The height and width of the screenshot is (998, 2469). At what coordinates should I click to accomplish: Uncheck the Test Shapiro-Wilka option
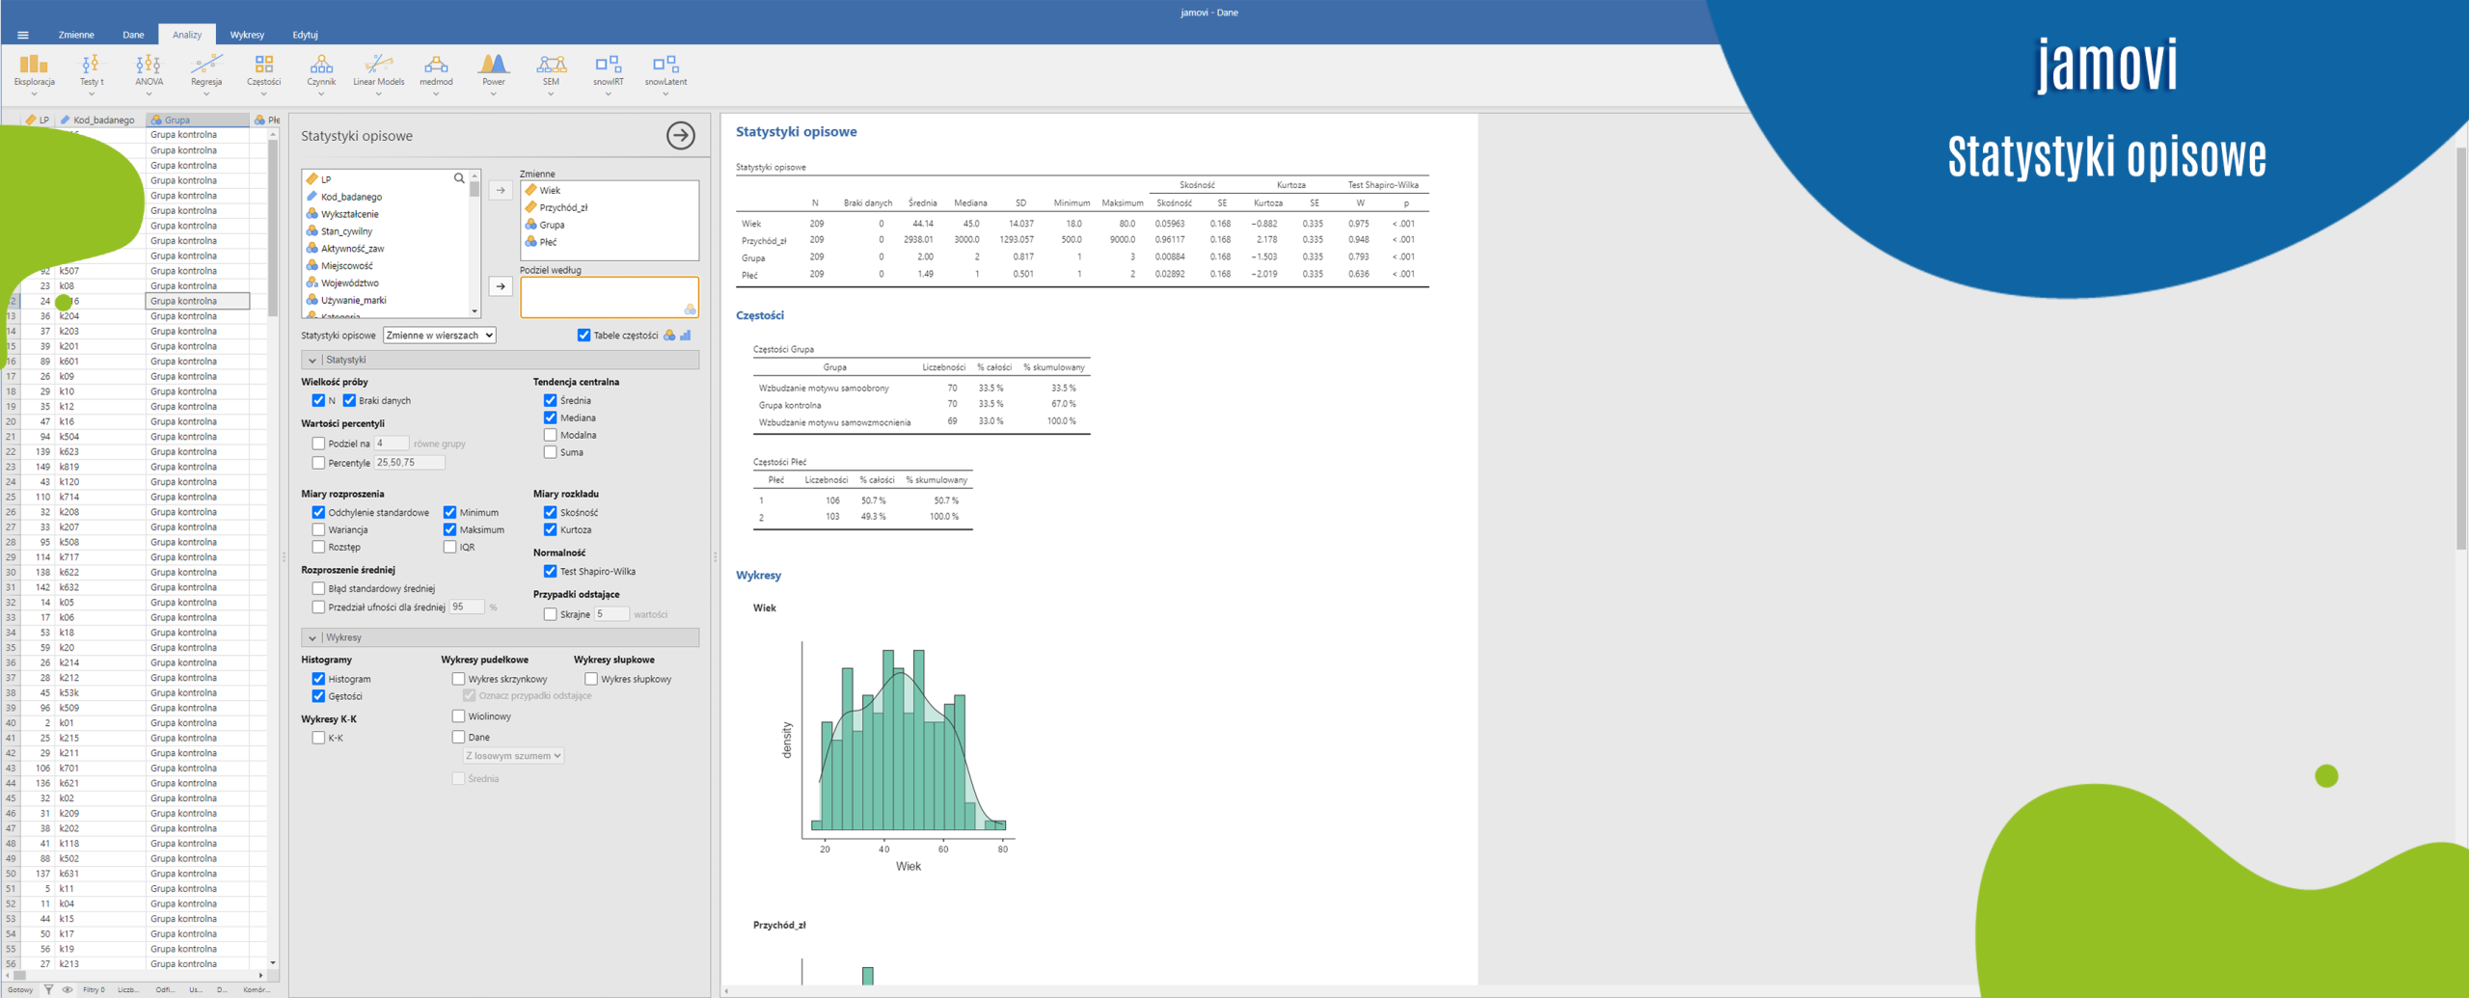(550, 571)
